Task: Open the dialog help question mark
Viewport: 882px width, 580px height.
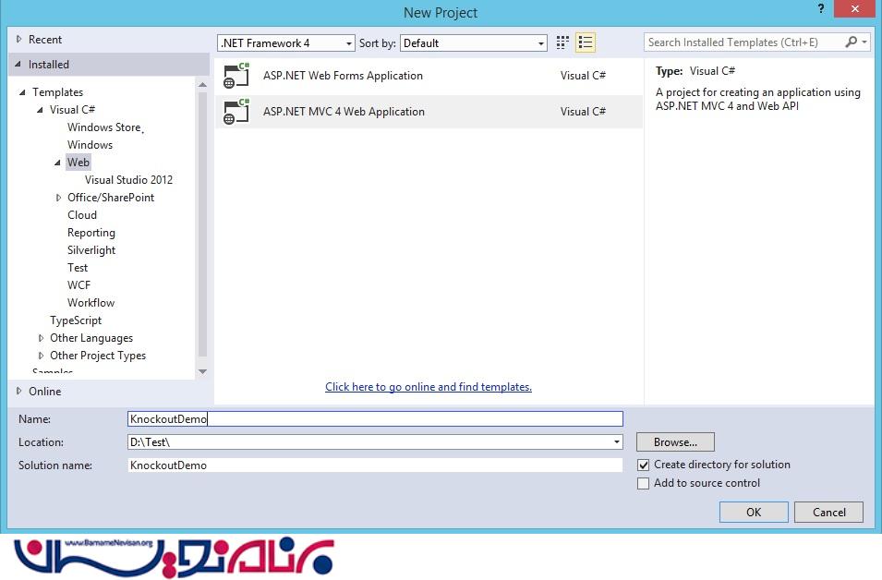Action: pos(821,8)
